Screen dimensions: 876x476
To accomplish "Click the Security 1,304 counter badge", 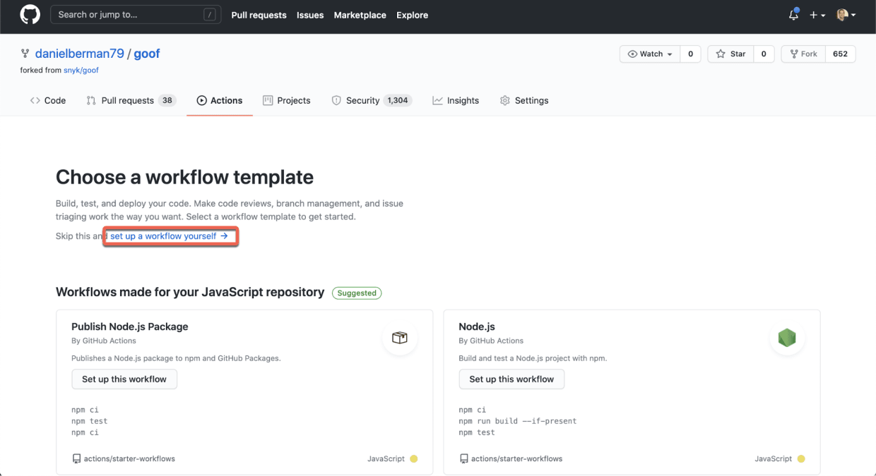I will (x=398, y=101).
